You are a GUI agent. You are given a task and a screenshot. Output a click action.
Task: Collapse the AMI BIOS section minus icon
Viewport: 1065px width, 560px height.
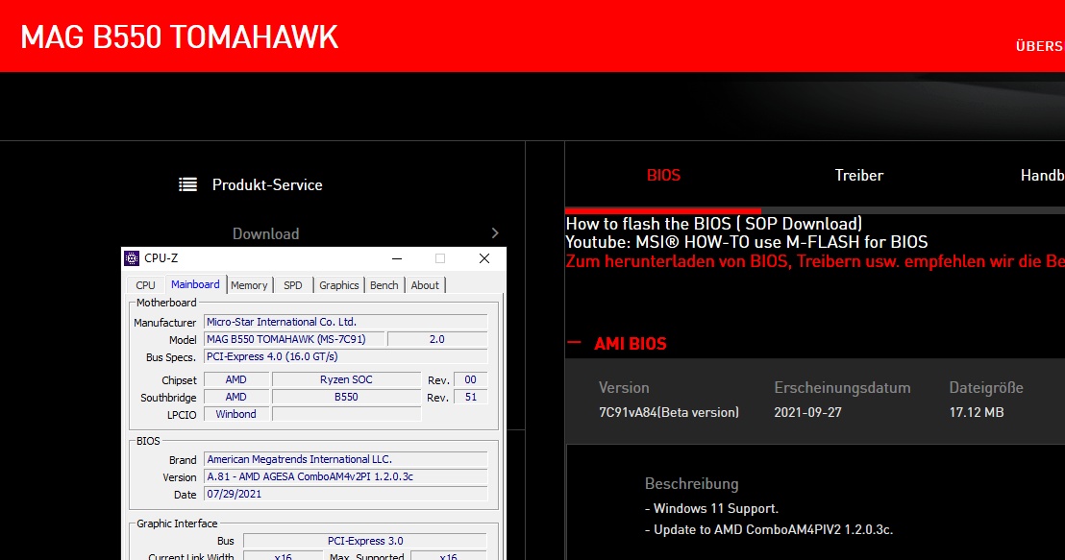pyautogui.click(x=574, y=343)
